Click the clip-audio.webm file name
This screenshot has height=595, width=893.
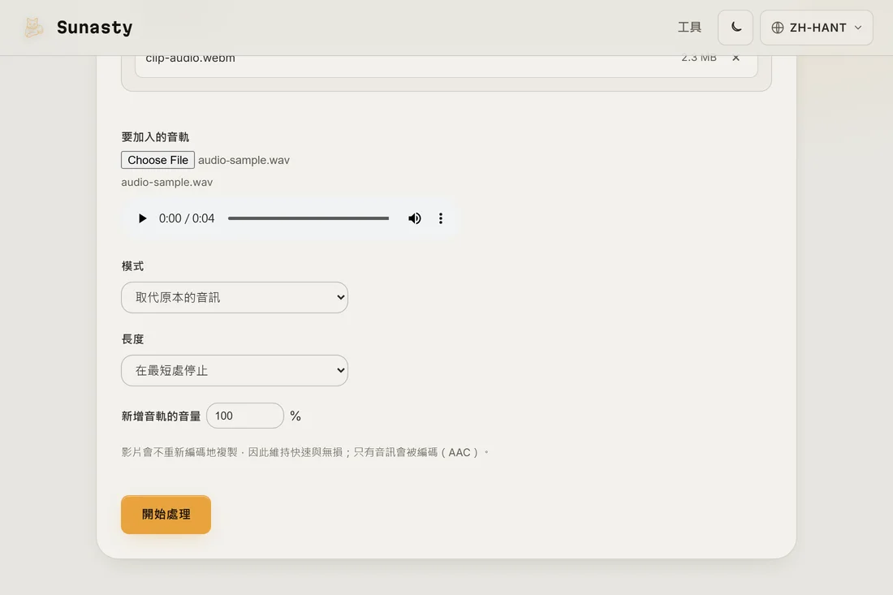point(190,58)
